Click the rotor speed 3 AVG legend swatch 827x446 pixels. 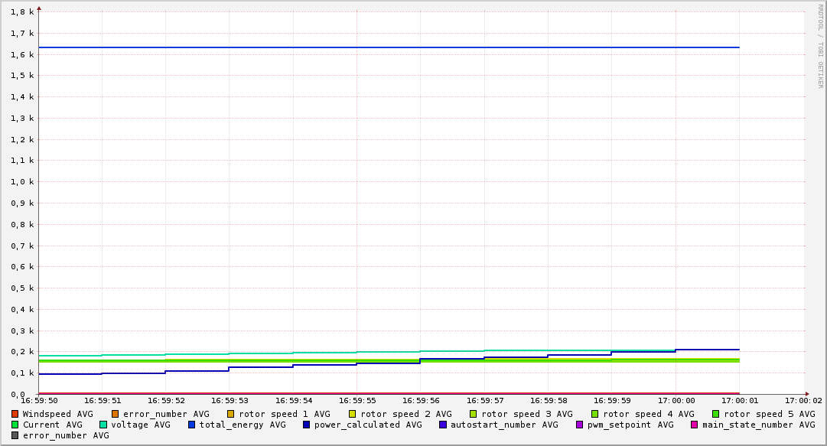[x=474, y=414]
